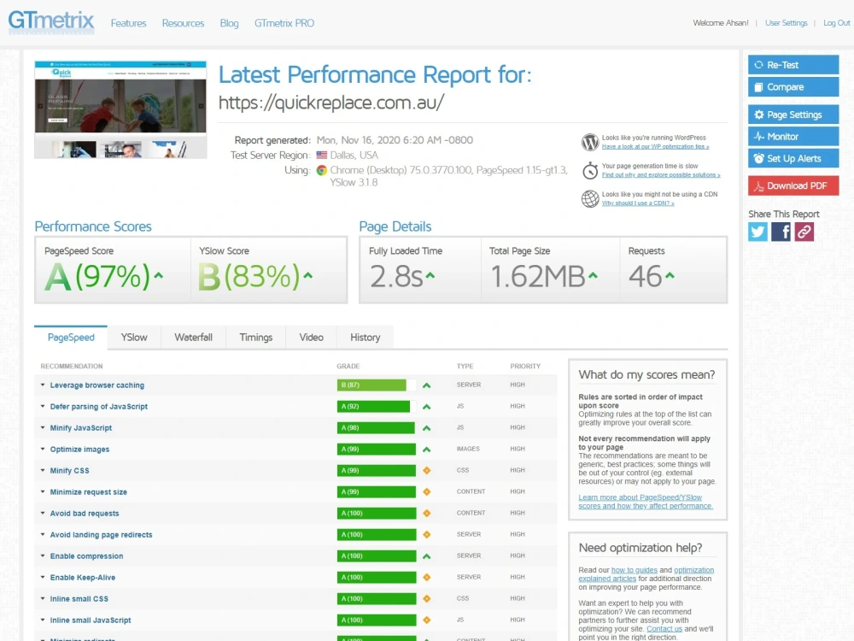Click the quickreplace.com.au page screenshot
The height and width of the screenshot is (641, 854).
pyautogui.click(x=120, y=107)
